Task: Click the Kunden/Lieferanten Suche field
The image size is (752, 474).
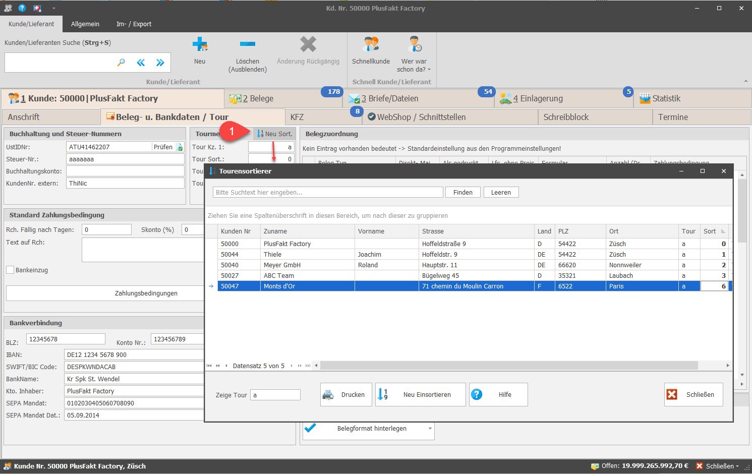Action: (x=60, y=63)
